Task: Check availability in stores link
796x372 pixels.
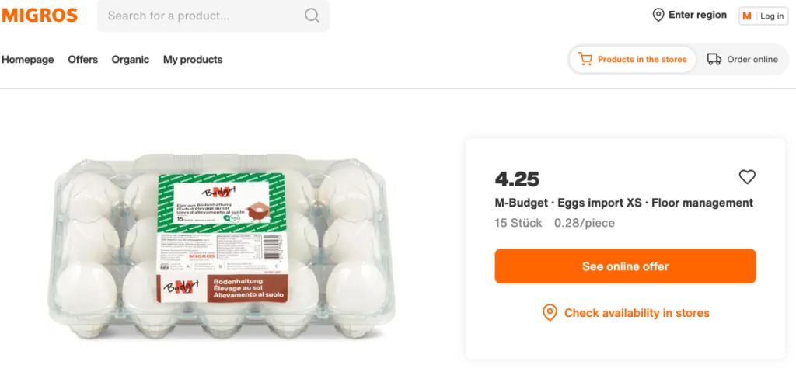Action: tap(637, 313)
